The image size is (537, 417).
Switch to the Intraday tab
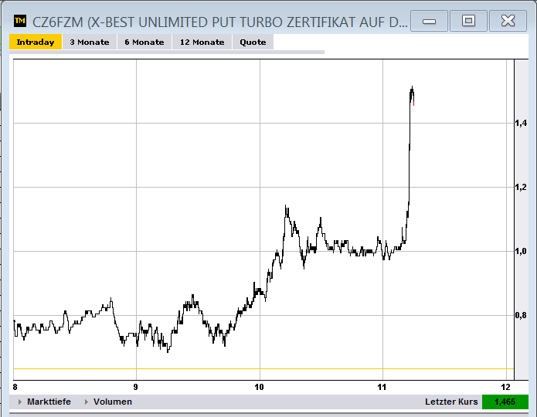tap(36, 42)
